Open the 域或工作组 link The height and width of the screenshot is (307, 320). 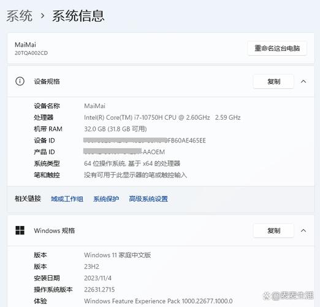pyautogui.click(x=67, y=199)
